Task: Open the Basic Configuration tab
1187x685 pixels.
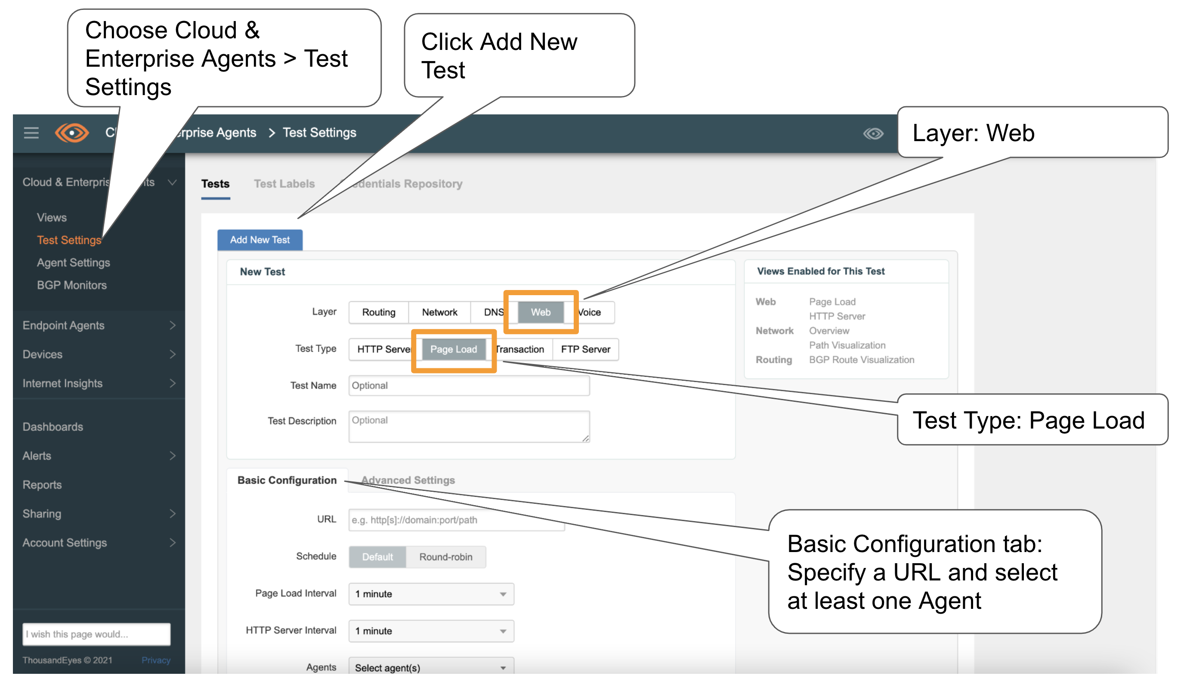Action: click(x=287, y=480)
